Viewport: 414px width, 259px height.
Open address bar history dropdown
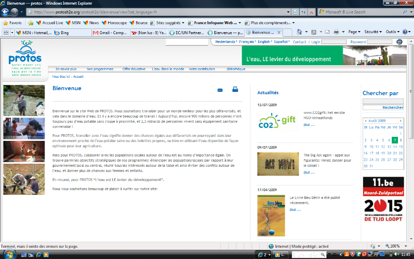coord(288,12)
